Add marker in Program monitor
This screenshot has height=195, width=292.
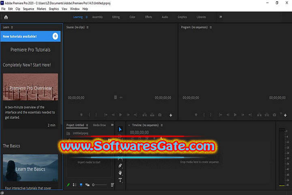pyautogui.click(x=196, y=115)
